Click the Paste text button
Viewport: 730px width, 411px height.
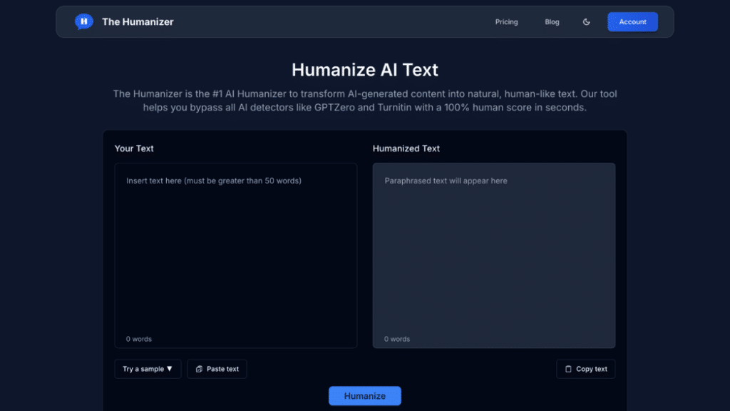(217, 369)
